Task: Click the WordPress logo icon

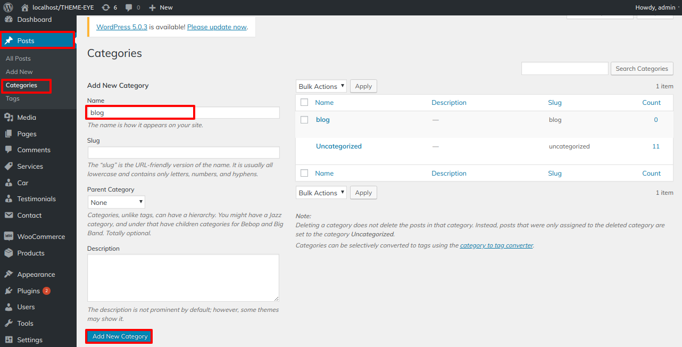Action: 8,7
